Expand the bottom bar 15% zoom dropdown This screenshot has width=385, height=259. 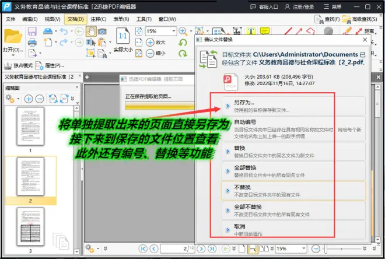[304, 249]
